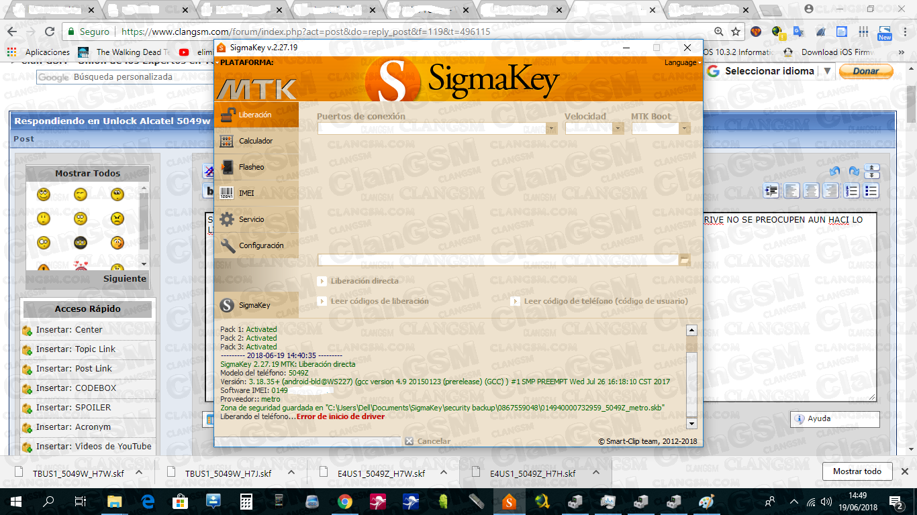917x515 pixels.
Task: Click the SigmaKey icon in the taskbar
Action: coord(509,501)
